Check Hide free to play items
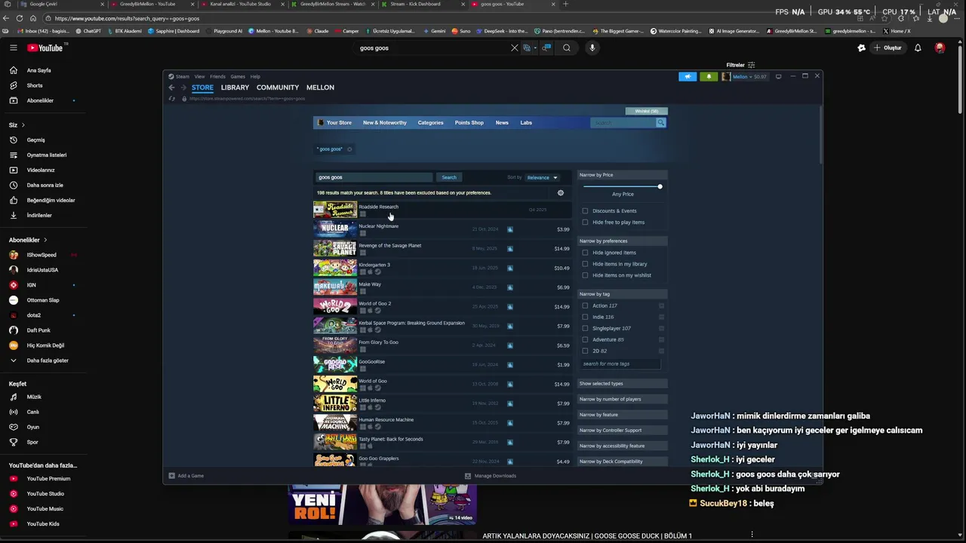 point(585,222)
